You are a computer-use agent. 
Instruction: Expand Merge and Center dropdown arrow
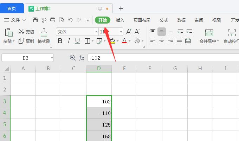click(218, 41)
